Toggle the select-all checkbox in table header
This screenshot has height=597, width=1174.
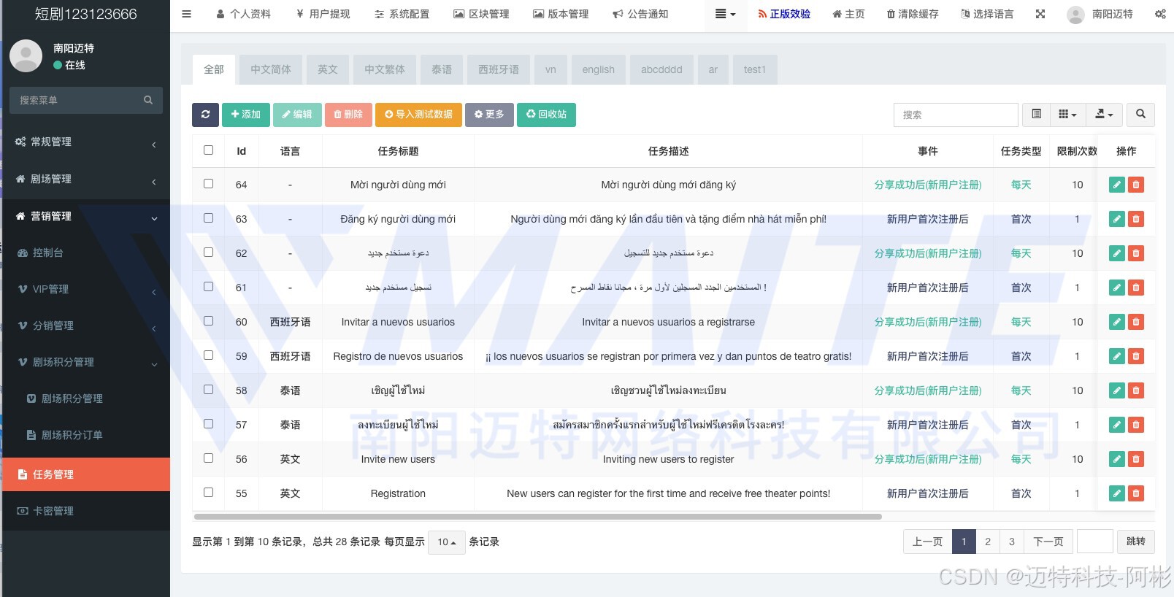click(x=208, y=150)
